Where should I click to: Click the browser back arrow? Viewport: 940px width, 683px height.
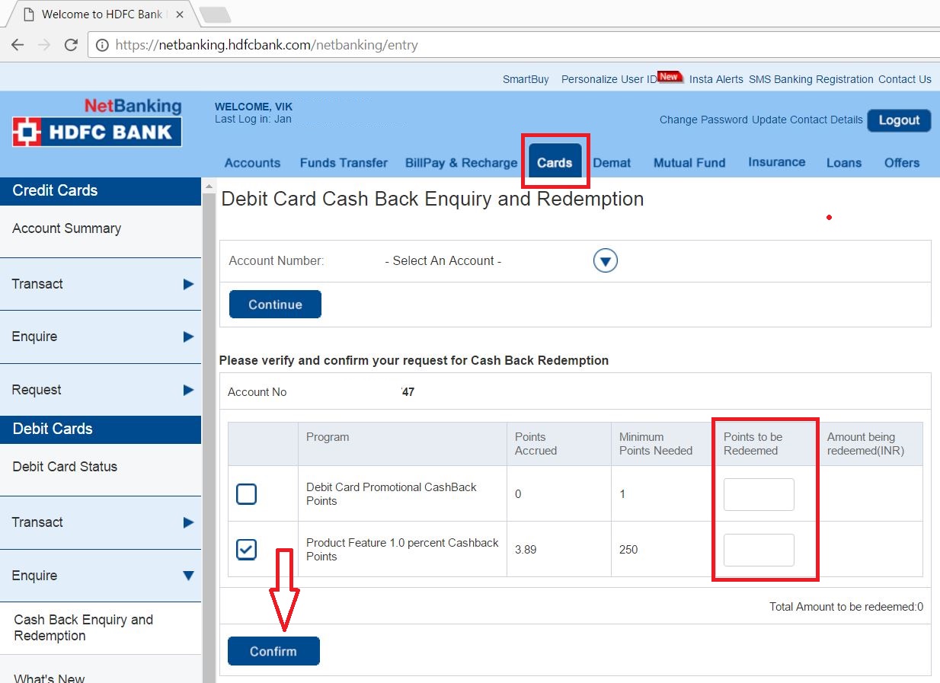(x=18, y=45)
